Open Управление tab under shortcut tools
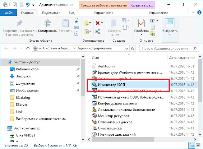 coord(104,13)
